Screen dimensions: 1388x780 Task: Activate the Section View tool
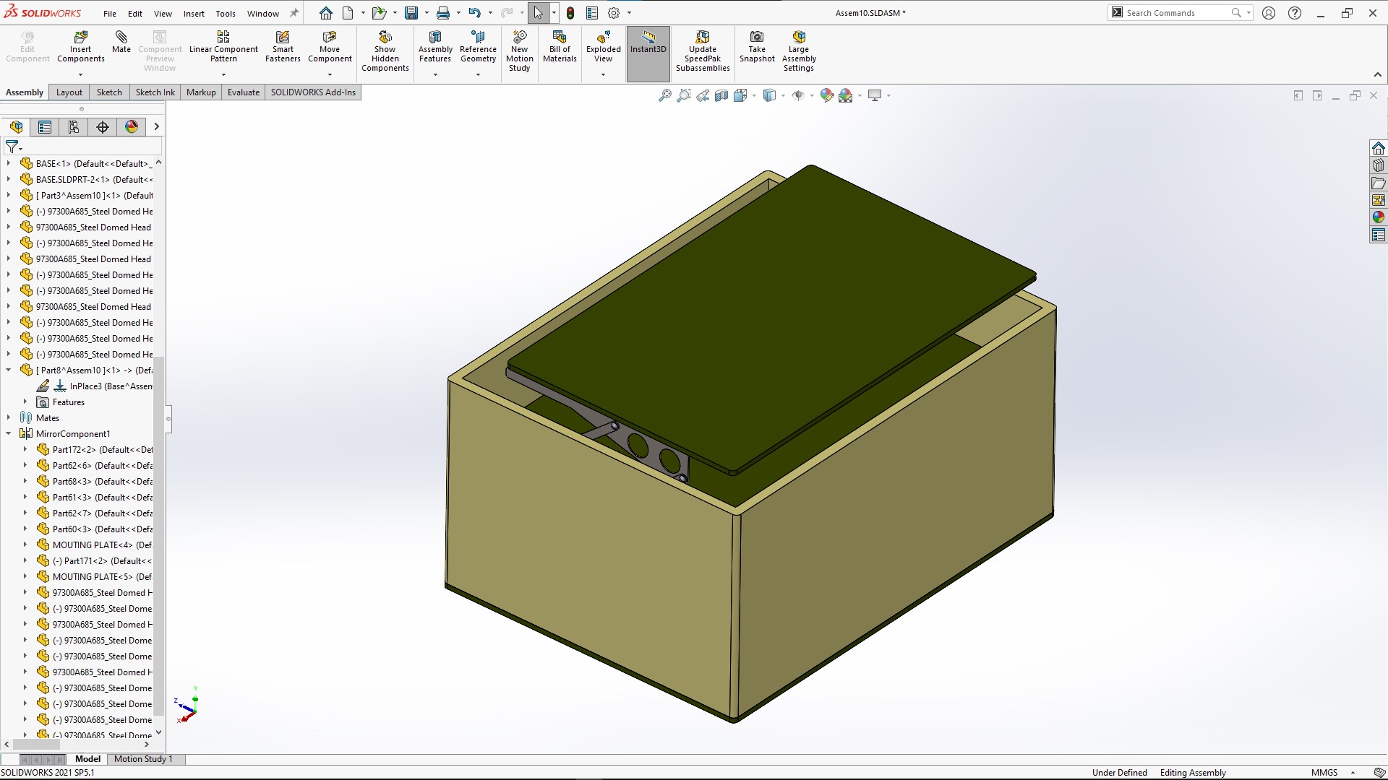click(x=721, y=95)
